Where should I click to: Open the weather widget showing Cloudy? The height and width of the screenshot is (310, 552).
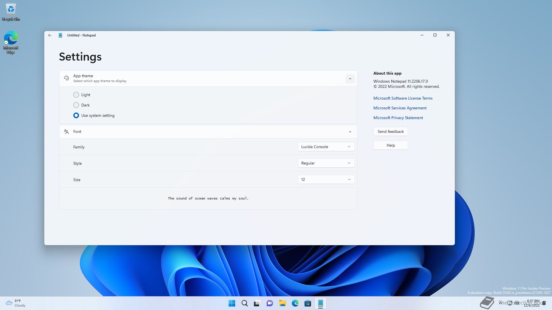[x=16, y=303]
